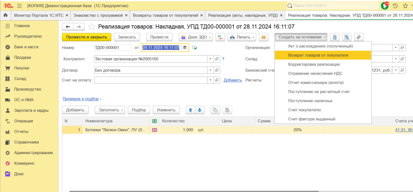Expand the Склад dropdown arrow
Screen dimensions: 413x192
pos(396,59)
